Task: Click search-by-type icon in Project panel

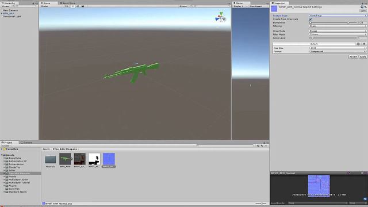Action: [x=258, y=145]
